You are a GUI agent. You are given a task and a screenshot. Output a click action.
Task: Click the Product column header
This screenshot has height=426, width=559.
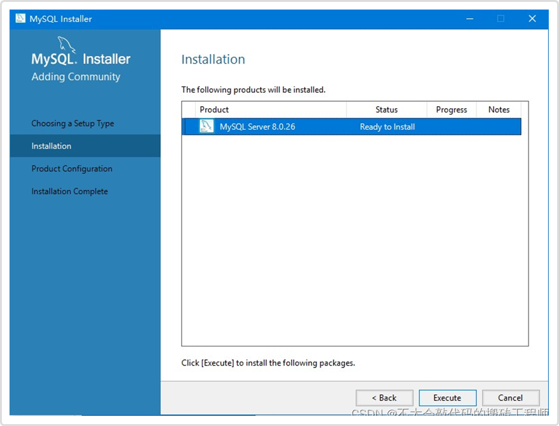pyautogui.click(x=271, y=109)
